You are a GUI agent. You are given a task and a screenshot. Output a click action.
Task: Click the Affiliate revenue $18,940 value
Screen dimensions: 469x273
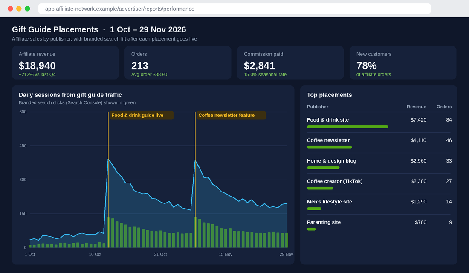tap(37, 66)
